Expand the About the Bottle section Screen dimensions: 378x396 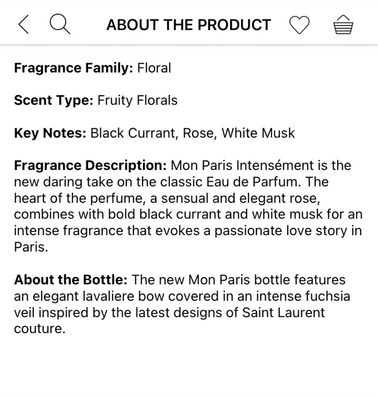tap(72, 280)
